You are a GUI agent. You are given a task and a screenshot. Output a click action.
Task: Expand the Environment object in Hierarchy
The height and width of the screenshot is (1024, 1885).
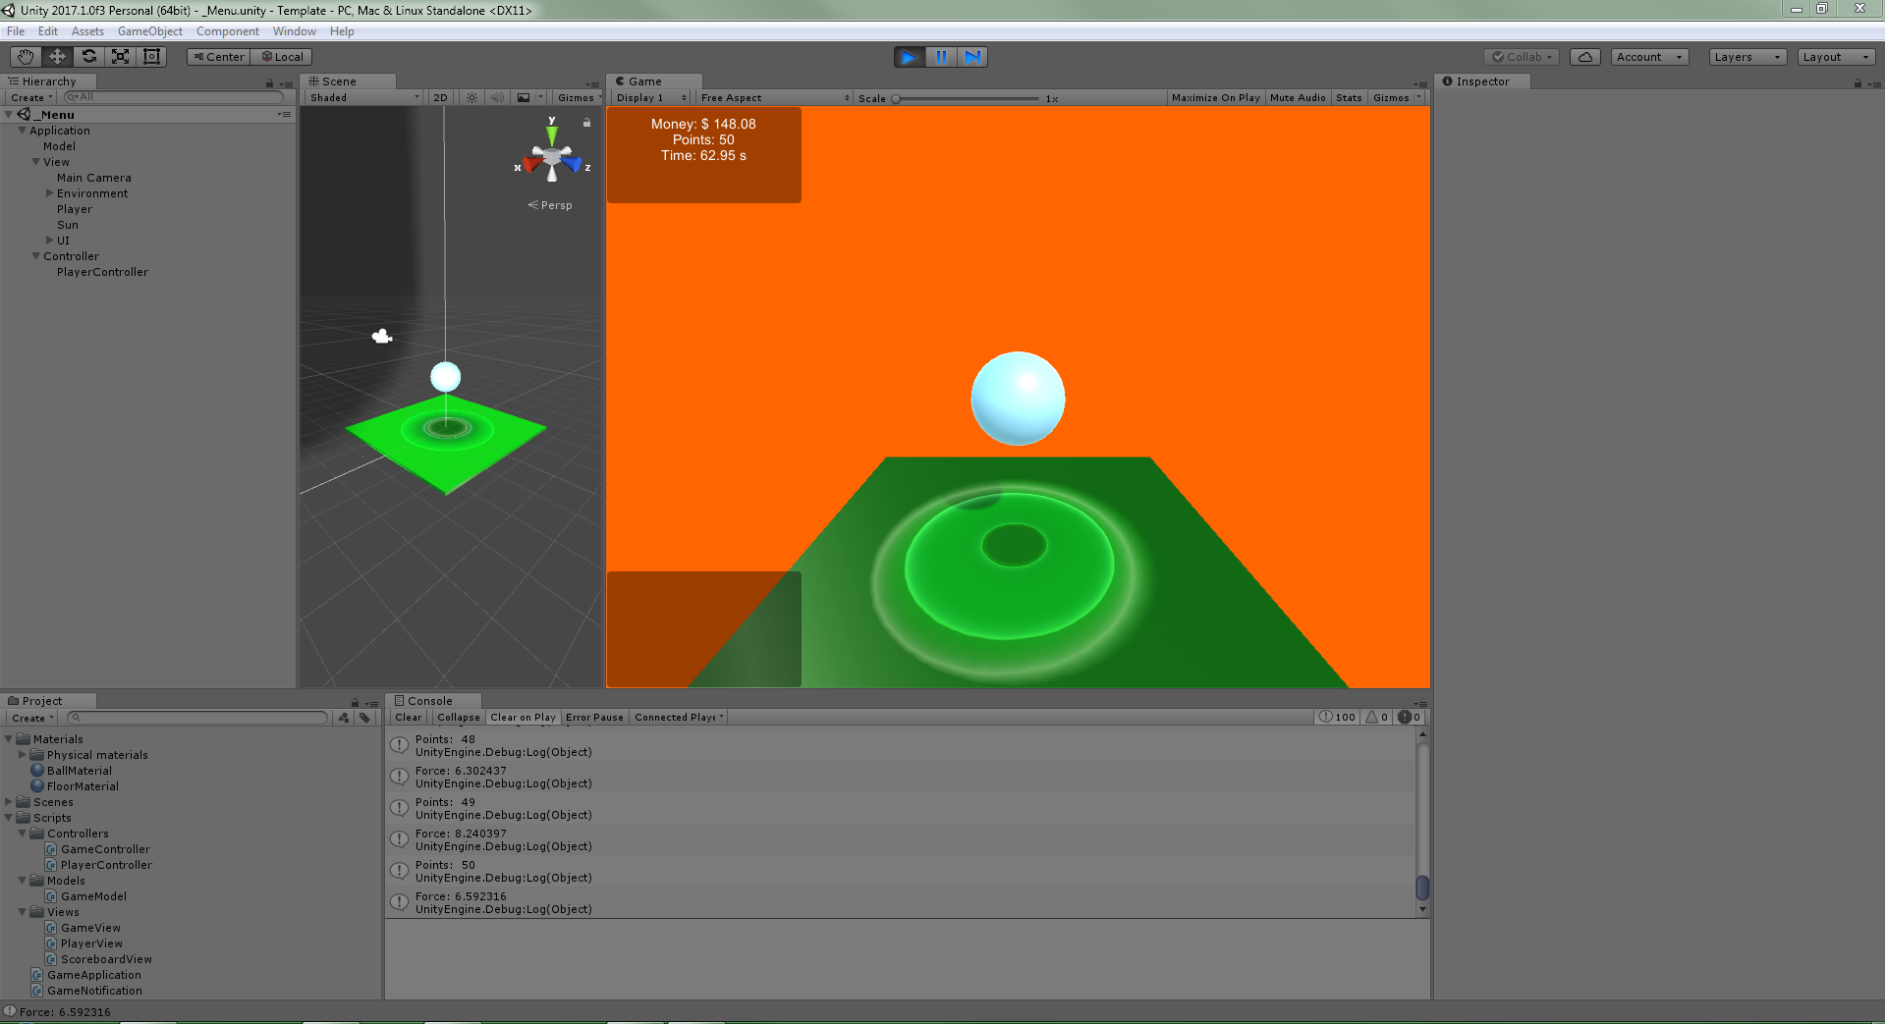(x=50, y=193)
